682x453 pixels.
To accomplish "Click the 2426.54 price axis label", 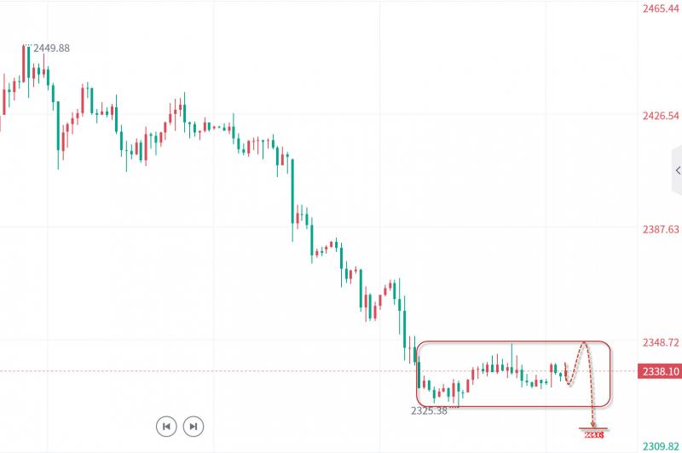I will click(x=659, y=116).
